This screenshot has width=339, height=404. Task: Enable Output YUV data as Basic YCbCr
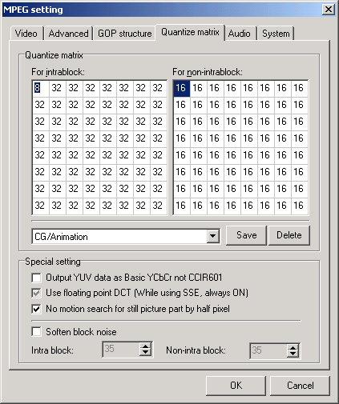pyautogui.click(x=36, y=278)
